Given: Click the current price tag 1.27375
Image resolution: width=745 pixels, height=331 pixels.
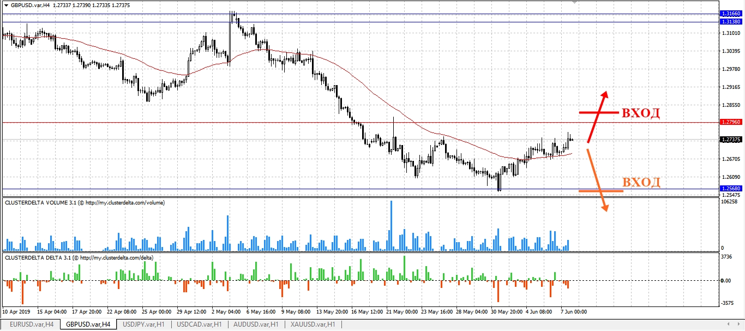Looking at the screenshot, I should click(x=730, y=140).
